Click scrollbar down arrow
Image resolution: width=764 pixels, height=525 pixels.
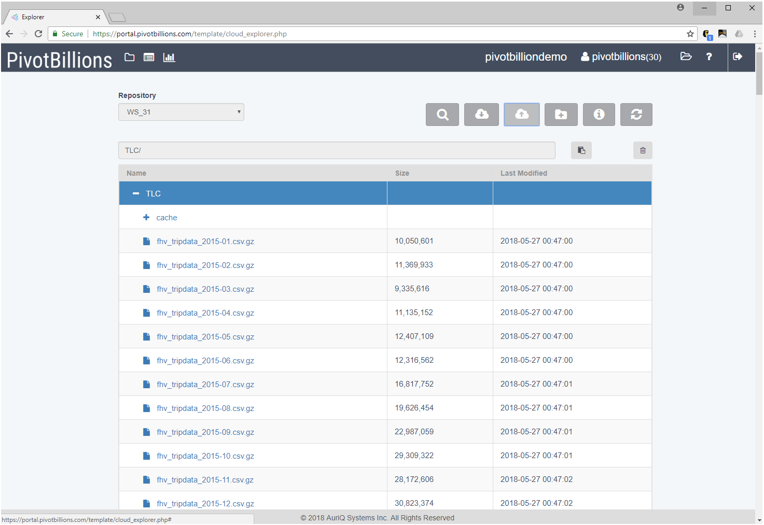tap(759, 520)
